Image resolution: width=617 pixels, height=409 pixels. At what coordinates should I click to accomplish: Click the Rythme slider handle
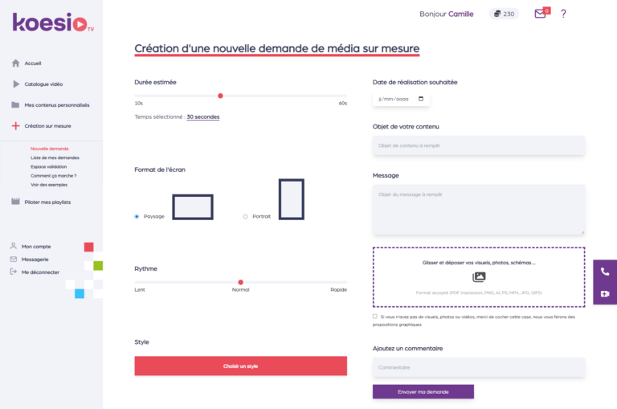240,282
